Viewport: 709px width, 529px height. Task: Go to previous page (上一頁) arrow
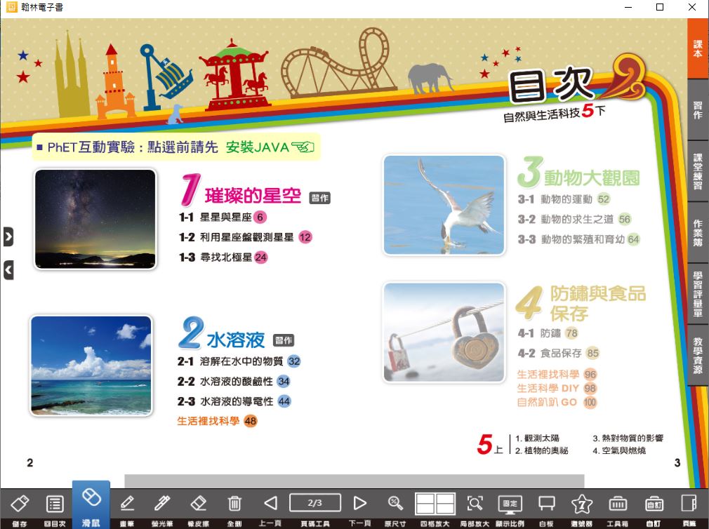pyautogui.click(x=270, y=504)
